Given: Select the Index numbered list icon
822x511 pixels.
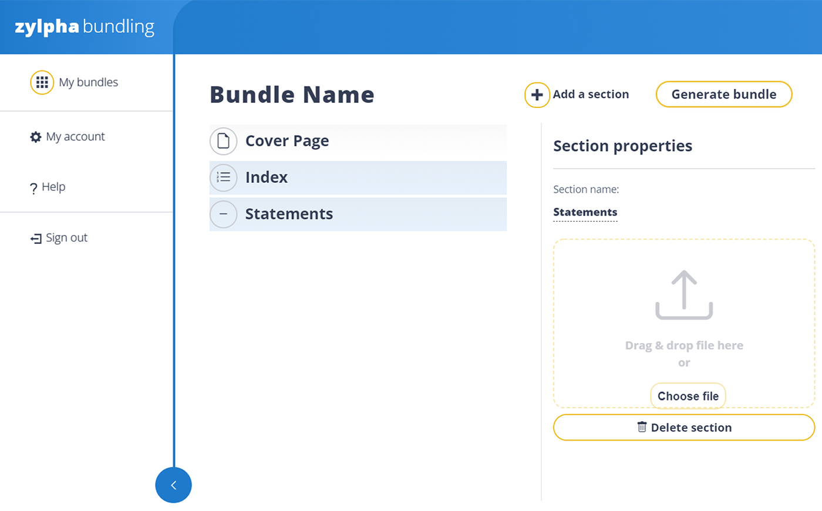Looking at the screenshot, I should pyautogui.click(x=223, y=177).
